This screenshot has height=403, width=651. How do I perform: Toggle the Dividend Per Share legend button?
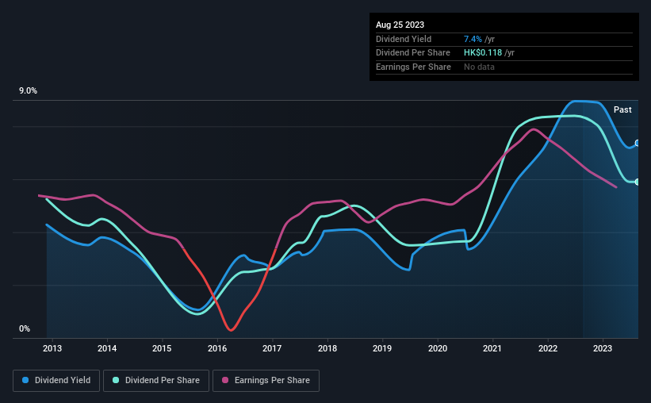pos(156,381)
